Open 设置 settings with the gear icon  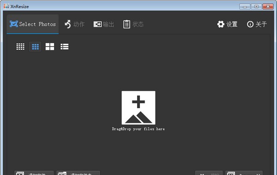(227, 24)
